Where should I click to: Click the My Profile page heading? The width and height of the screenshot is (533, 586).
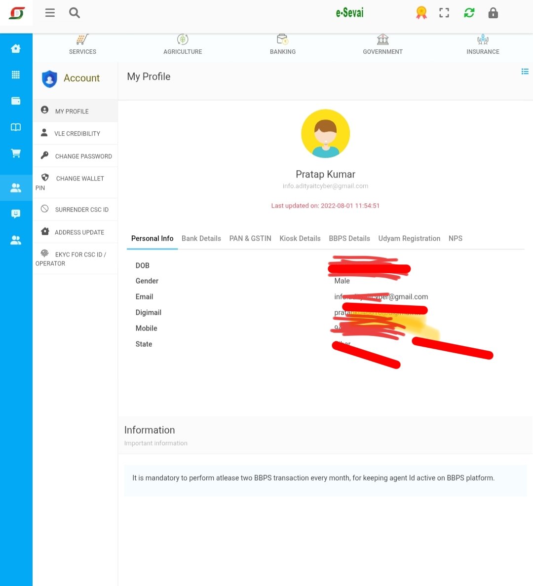pos(149,76)
